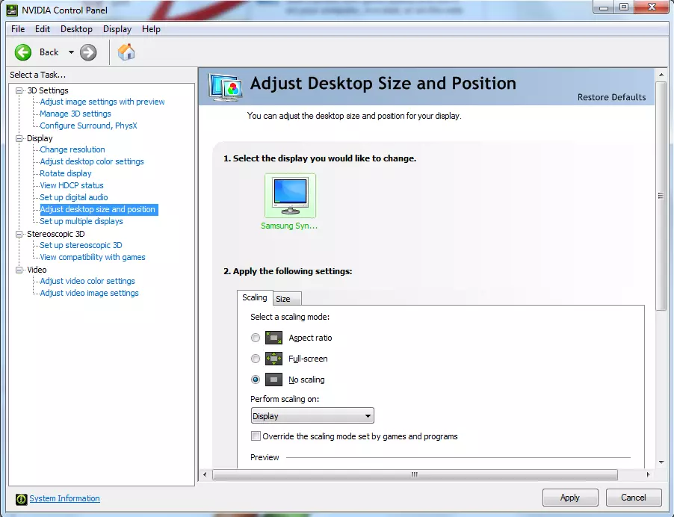Click the No scaling mode icon
674x517 pixels.
[273, 380]
